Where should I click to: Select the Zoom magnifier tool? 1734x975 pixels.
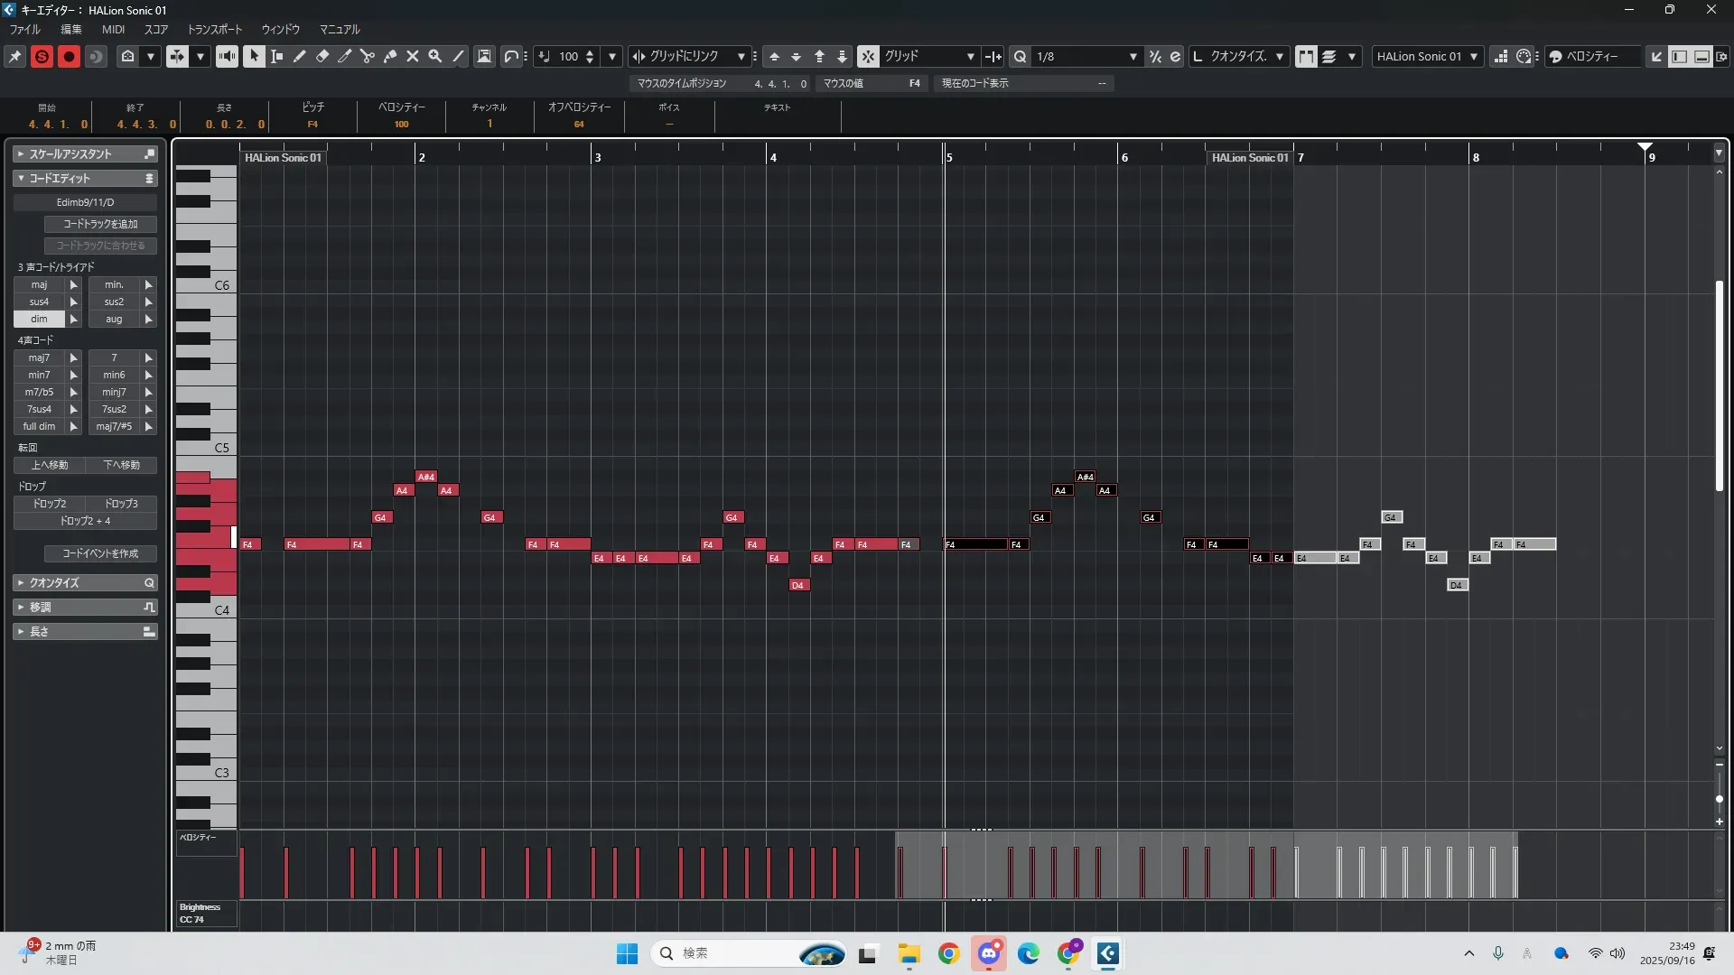(435, 56)
